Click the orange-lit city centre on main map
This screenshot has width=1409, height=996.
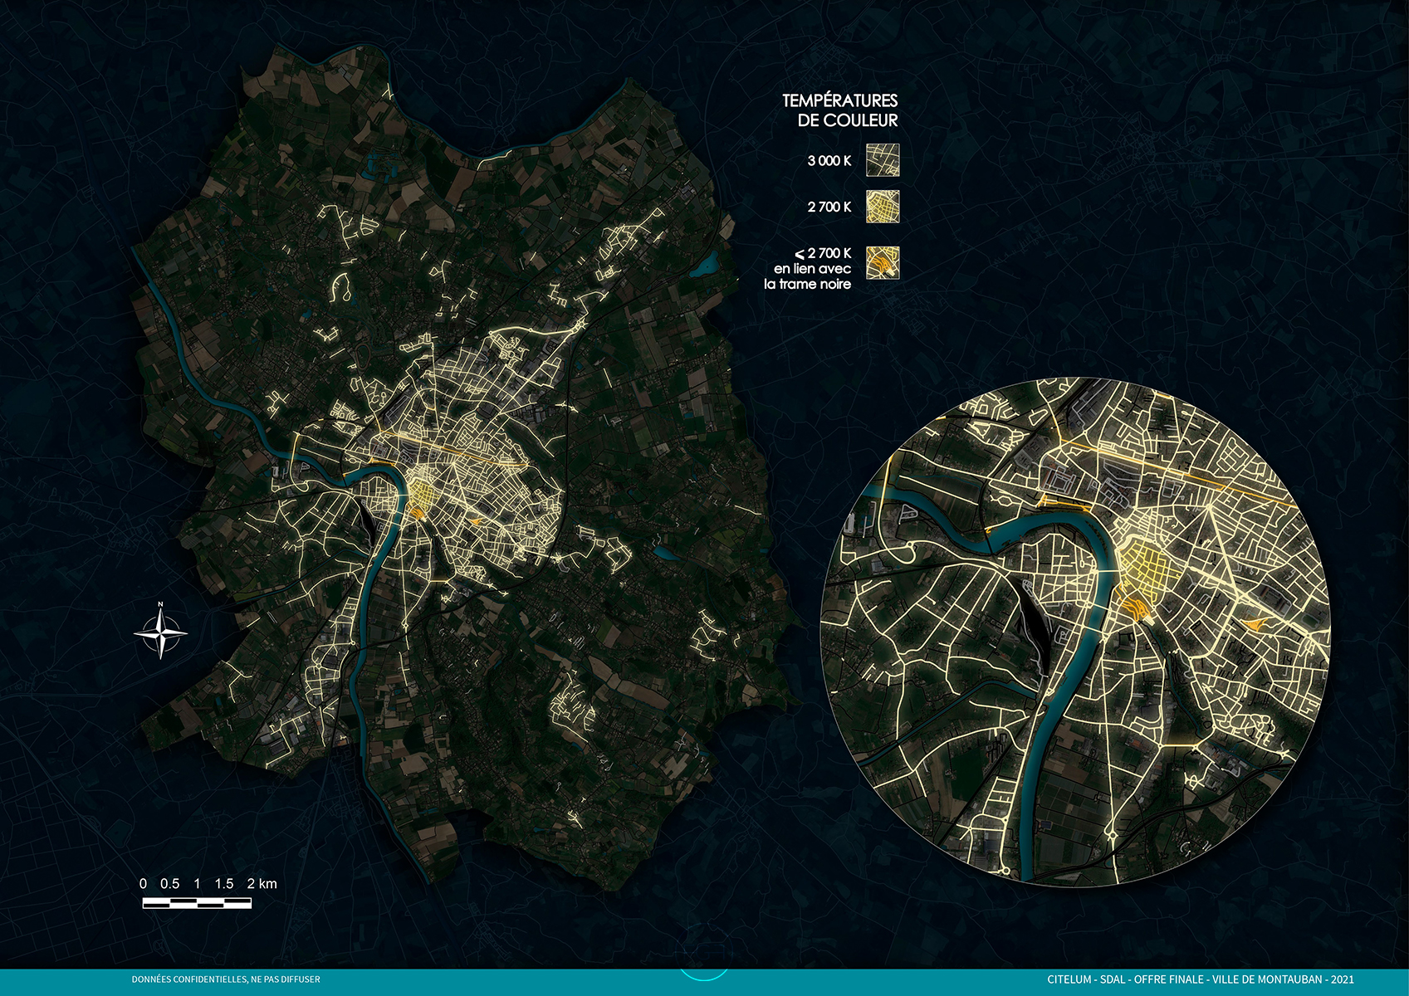(419, 496)
